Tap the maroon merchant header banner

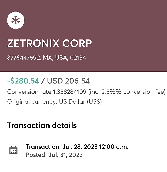click(83, 36)
